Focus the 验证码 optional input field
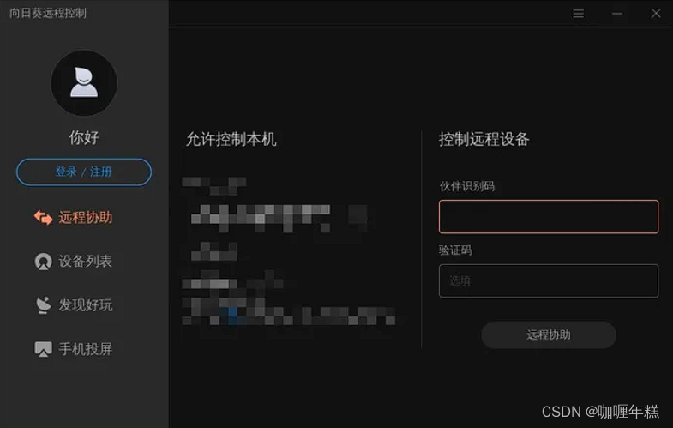Image resolution: width=673 pixels, height=428 pixels. [x=549, y=281]
